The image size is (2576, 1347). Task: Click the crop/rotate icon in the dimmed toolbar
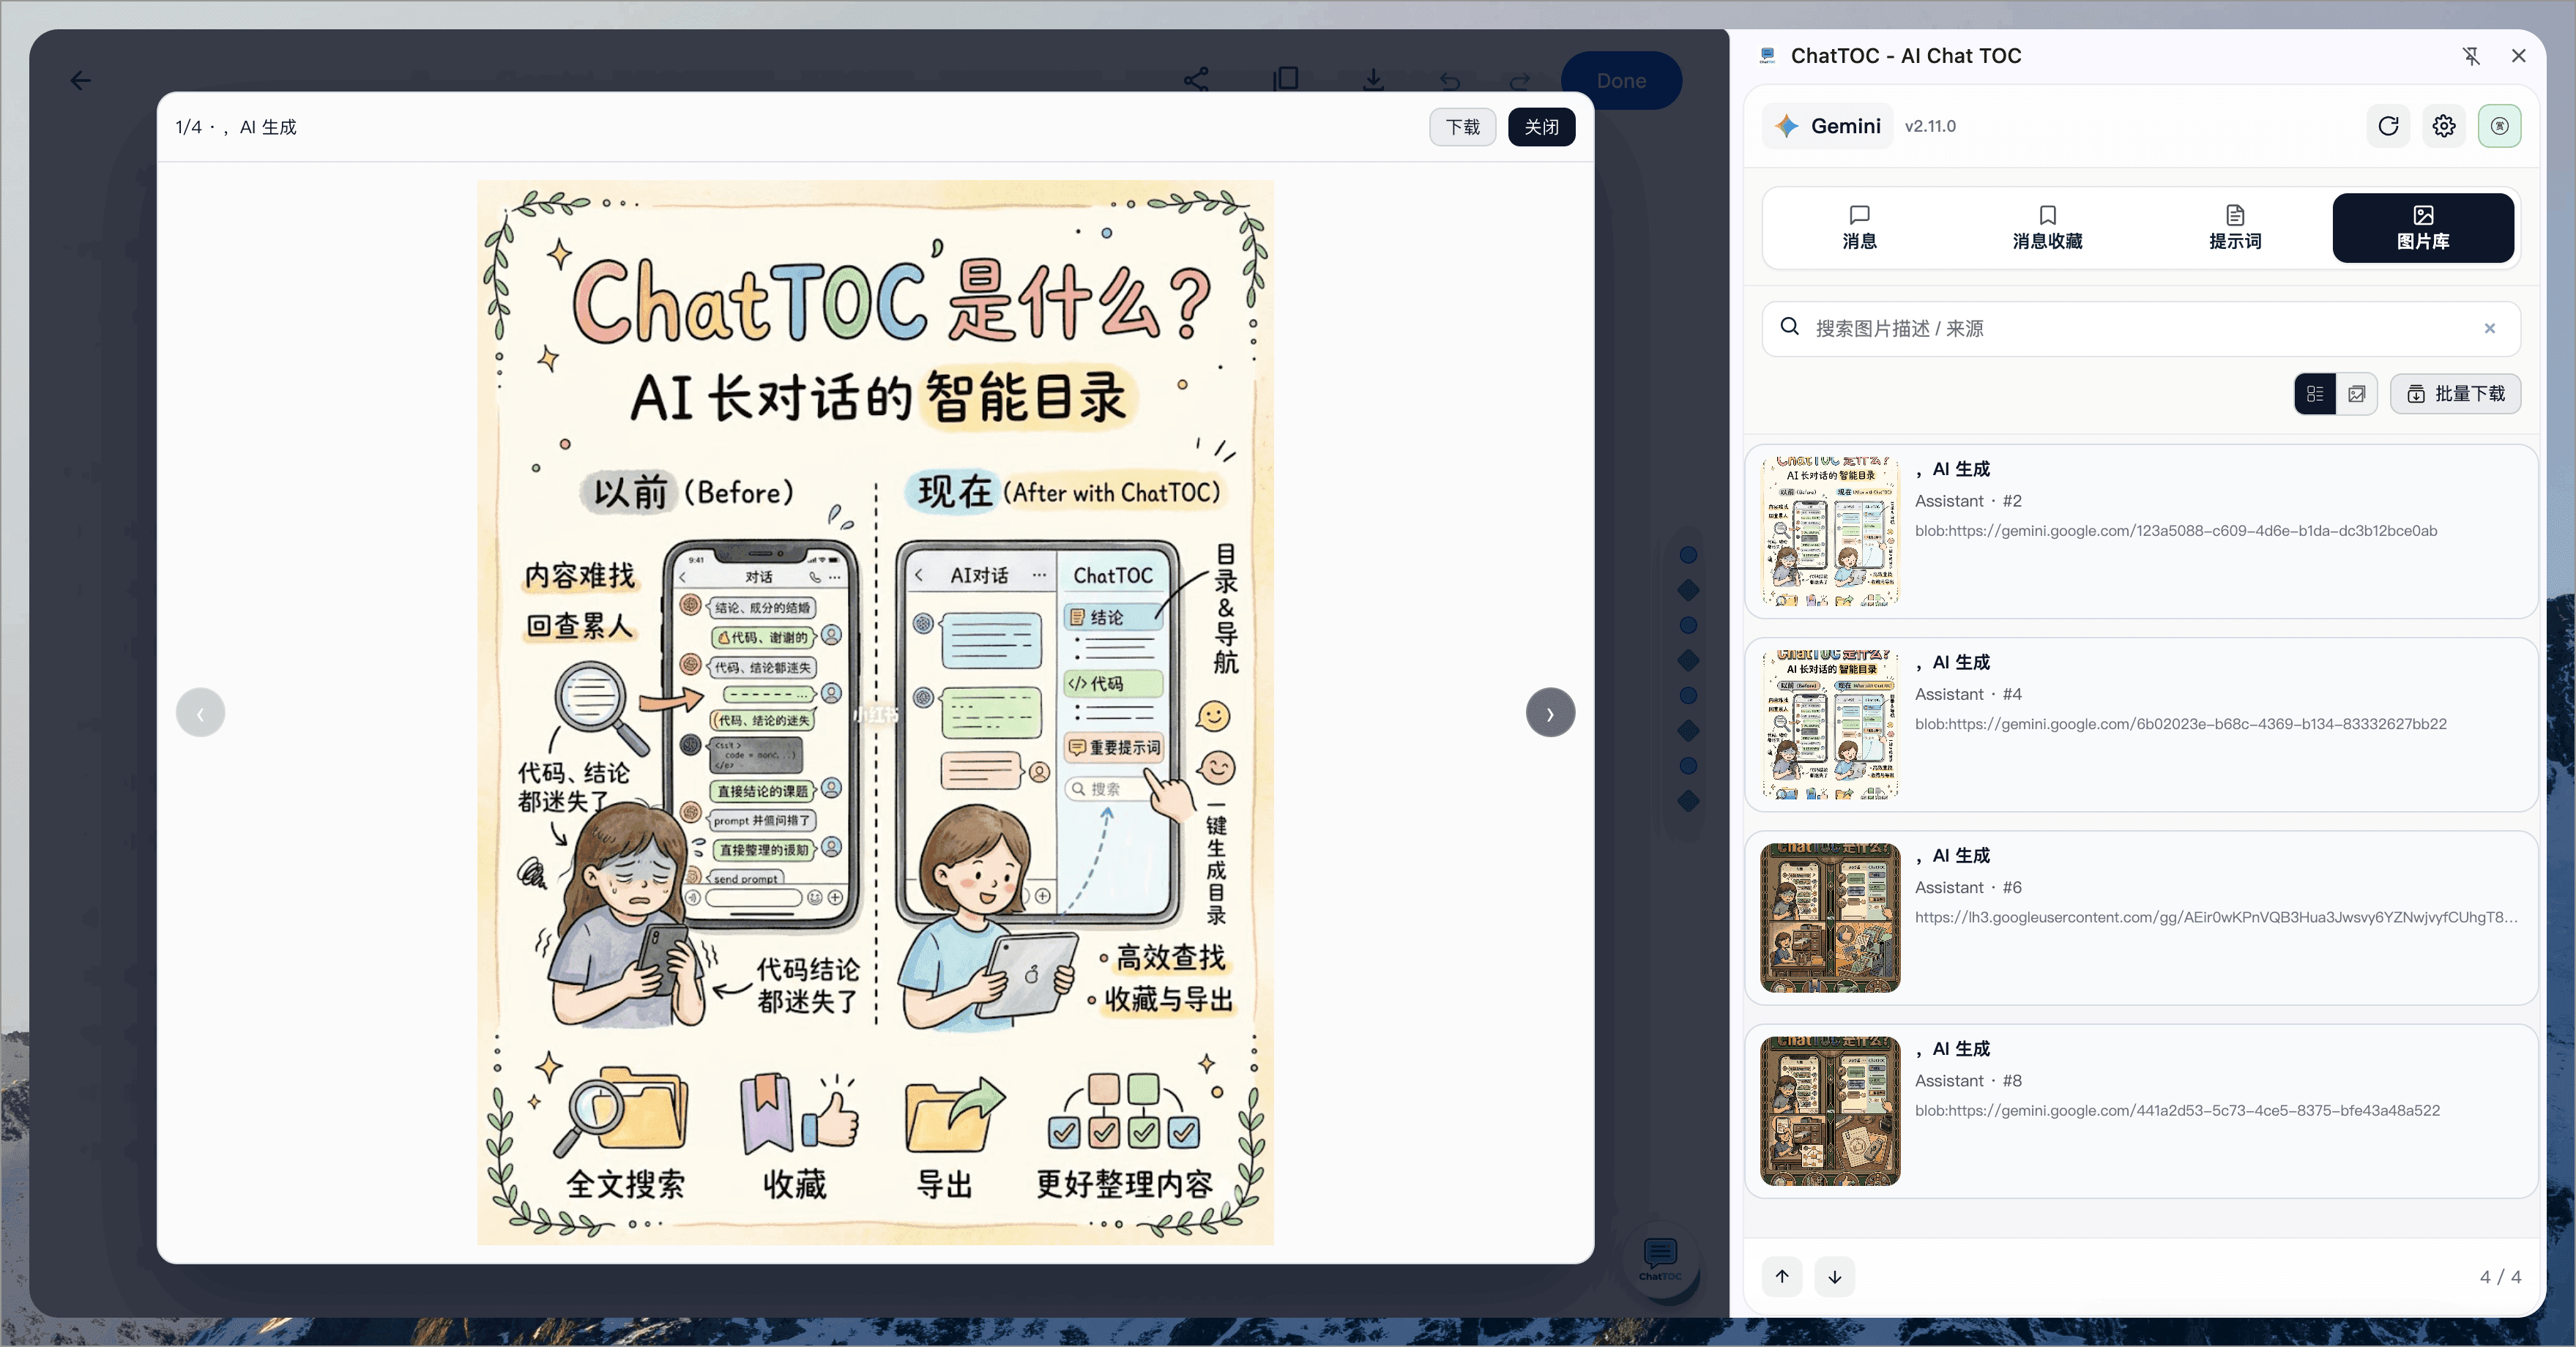1285,79
